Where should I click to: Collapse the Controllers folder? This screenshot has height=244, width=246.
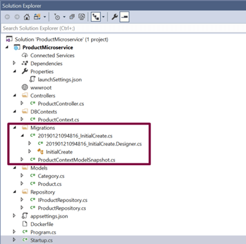point(14,96)
